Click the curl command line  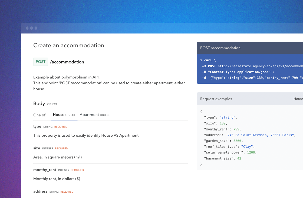(x=208, y=60)
